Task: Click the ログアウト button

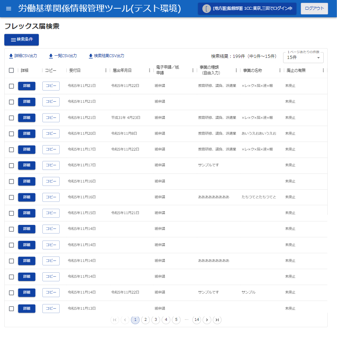Action: [x=314, y=9]
